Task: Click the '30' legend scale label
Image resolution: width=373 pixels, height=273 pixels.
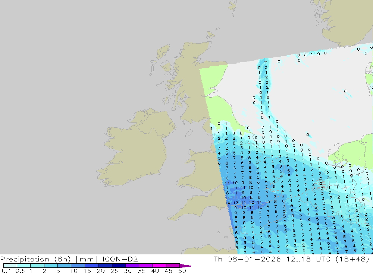Action: tap(128, 271)
